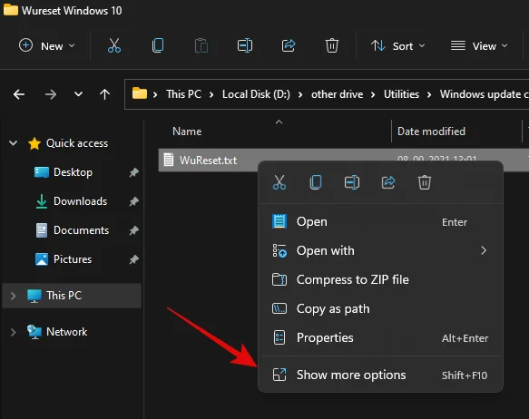This screenshot has height=419, width=529.
Task: Open the recent locations chevron
Action: [78, 94]
